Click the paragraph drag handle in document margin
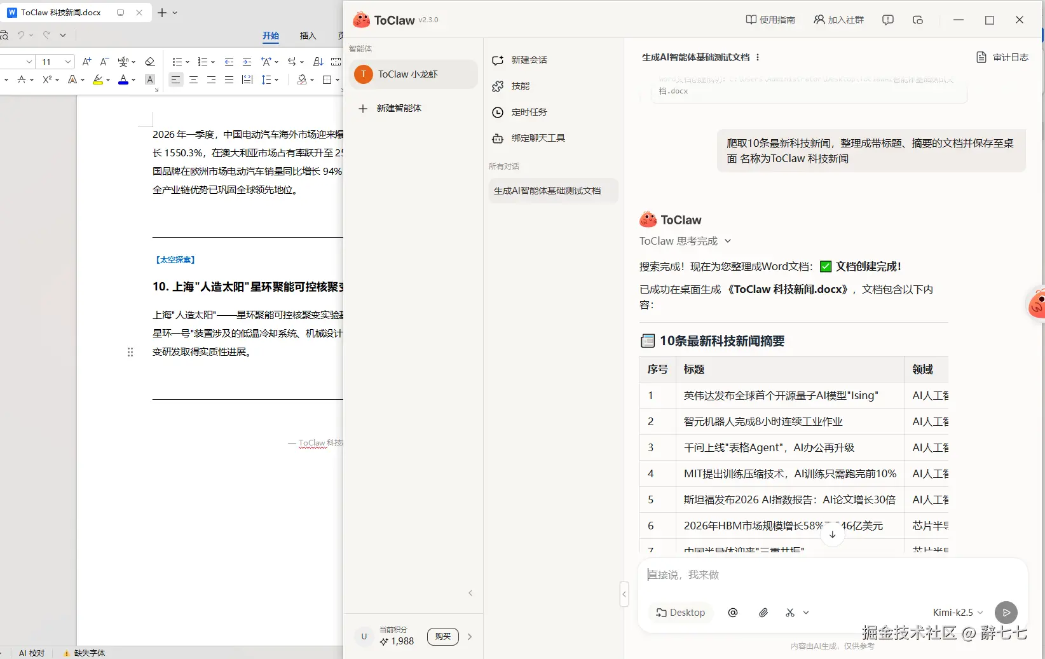 coord(130,352)
